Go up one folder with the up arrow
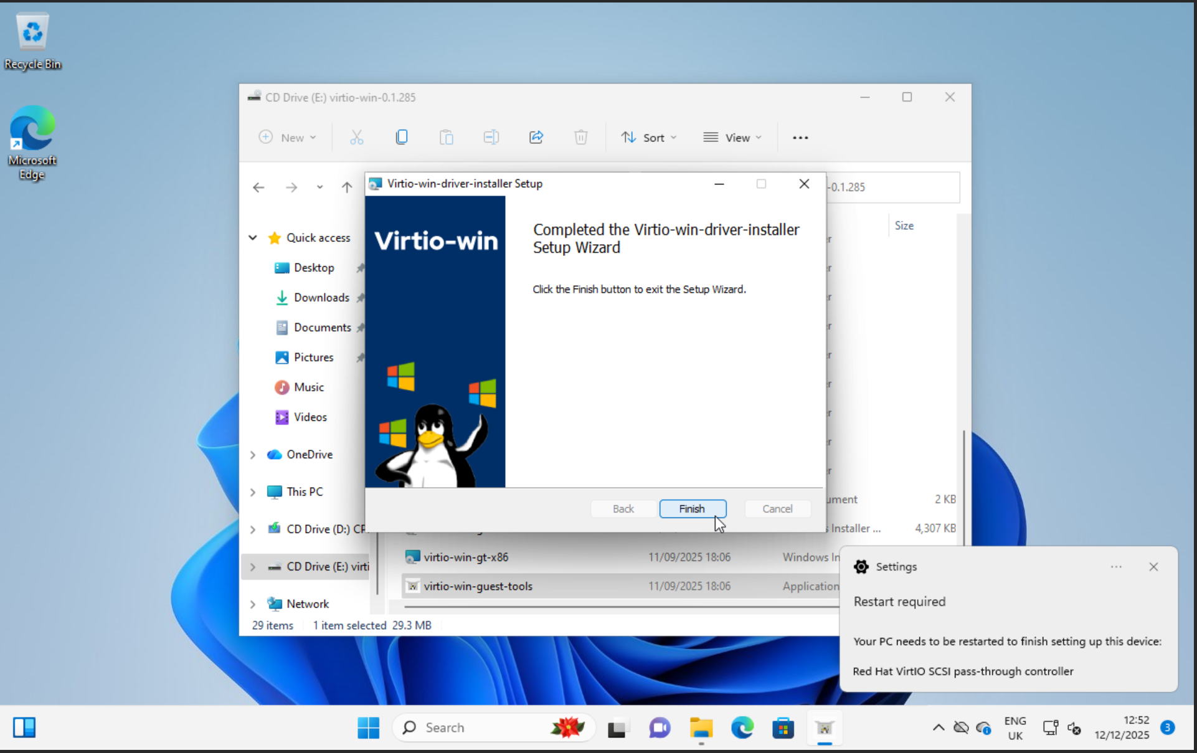The image size is (1197, 753). click(347, 187)
